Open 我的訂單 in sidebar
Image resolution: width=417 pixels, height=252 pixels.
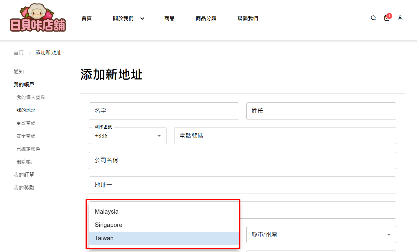click(x=24, y=175)
